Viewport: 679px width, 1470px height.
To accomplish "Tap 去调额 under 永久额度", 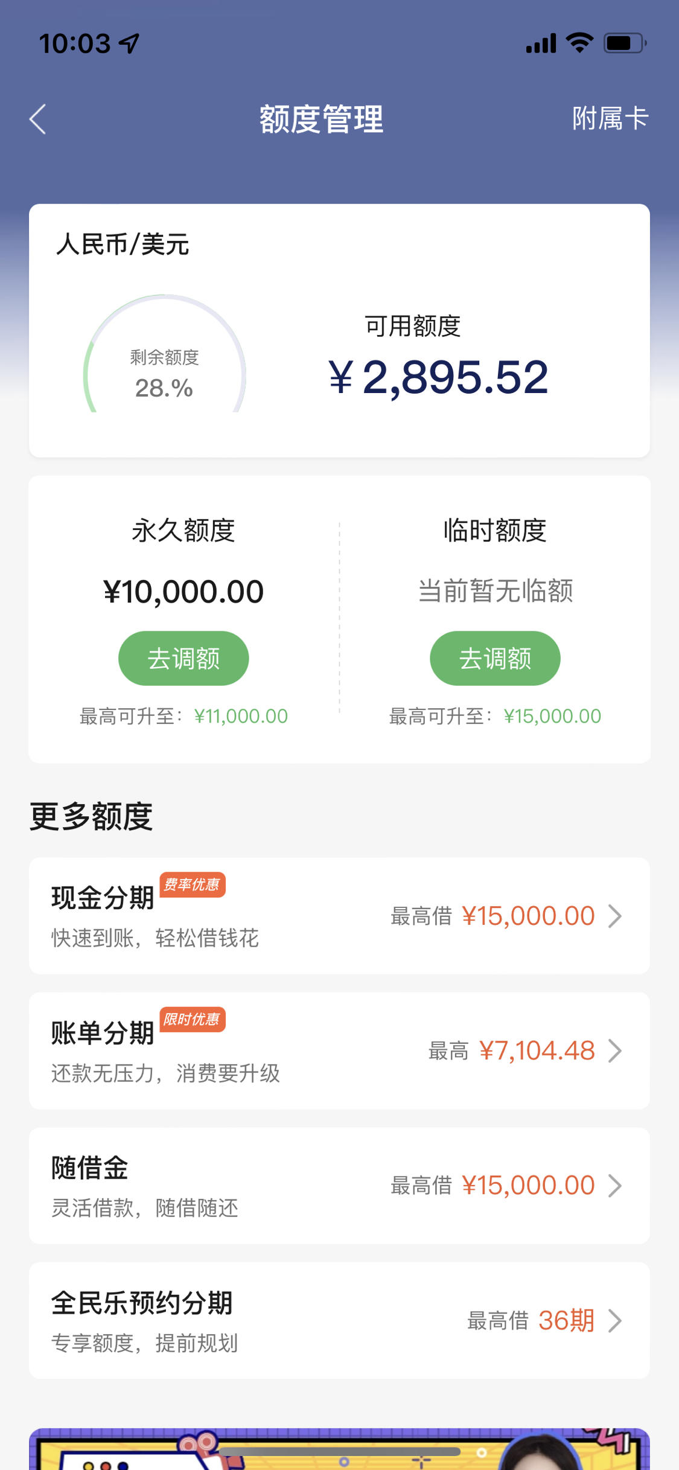I will [x=183, y=658].
